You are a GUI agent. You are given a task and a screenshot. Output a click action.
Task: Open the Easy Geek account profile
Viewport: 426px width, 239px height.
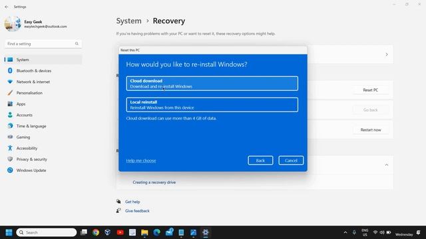pyautogui.click(x=36, y=24)
